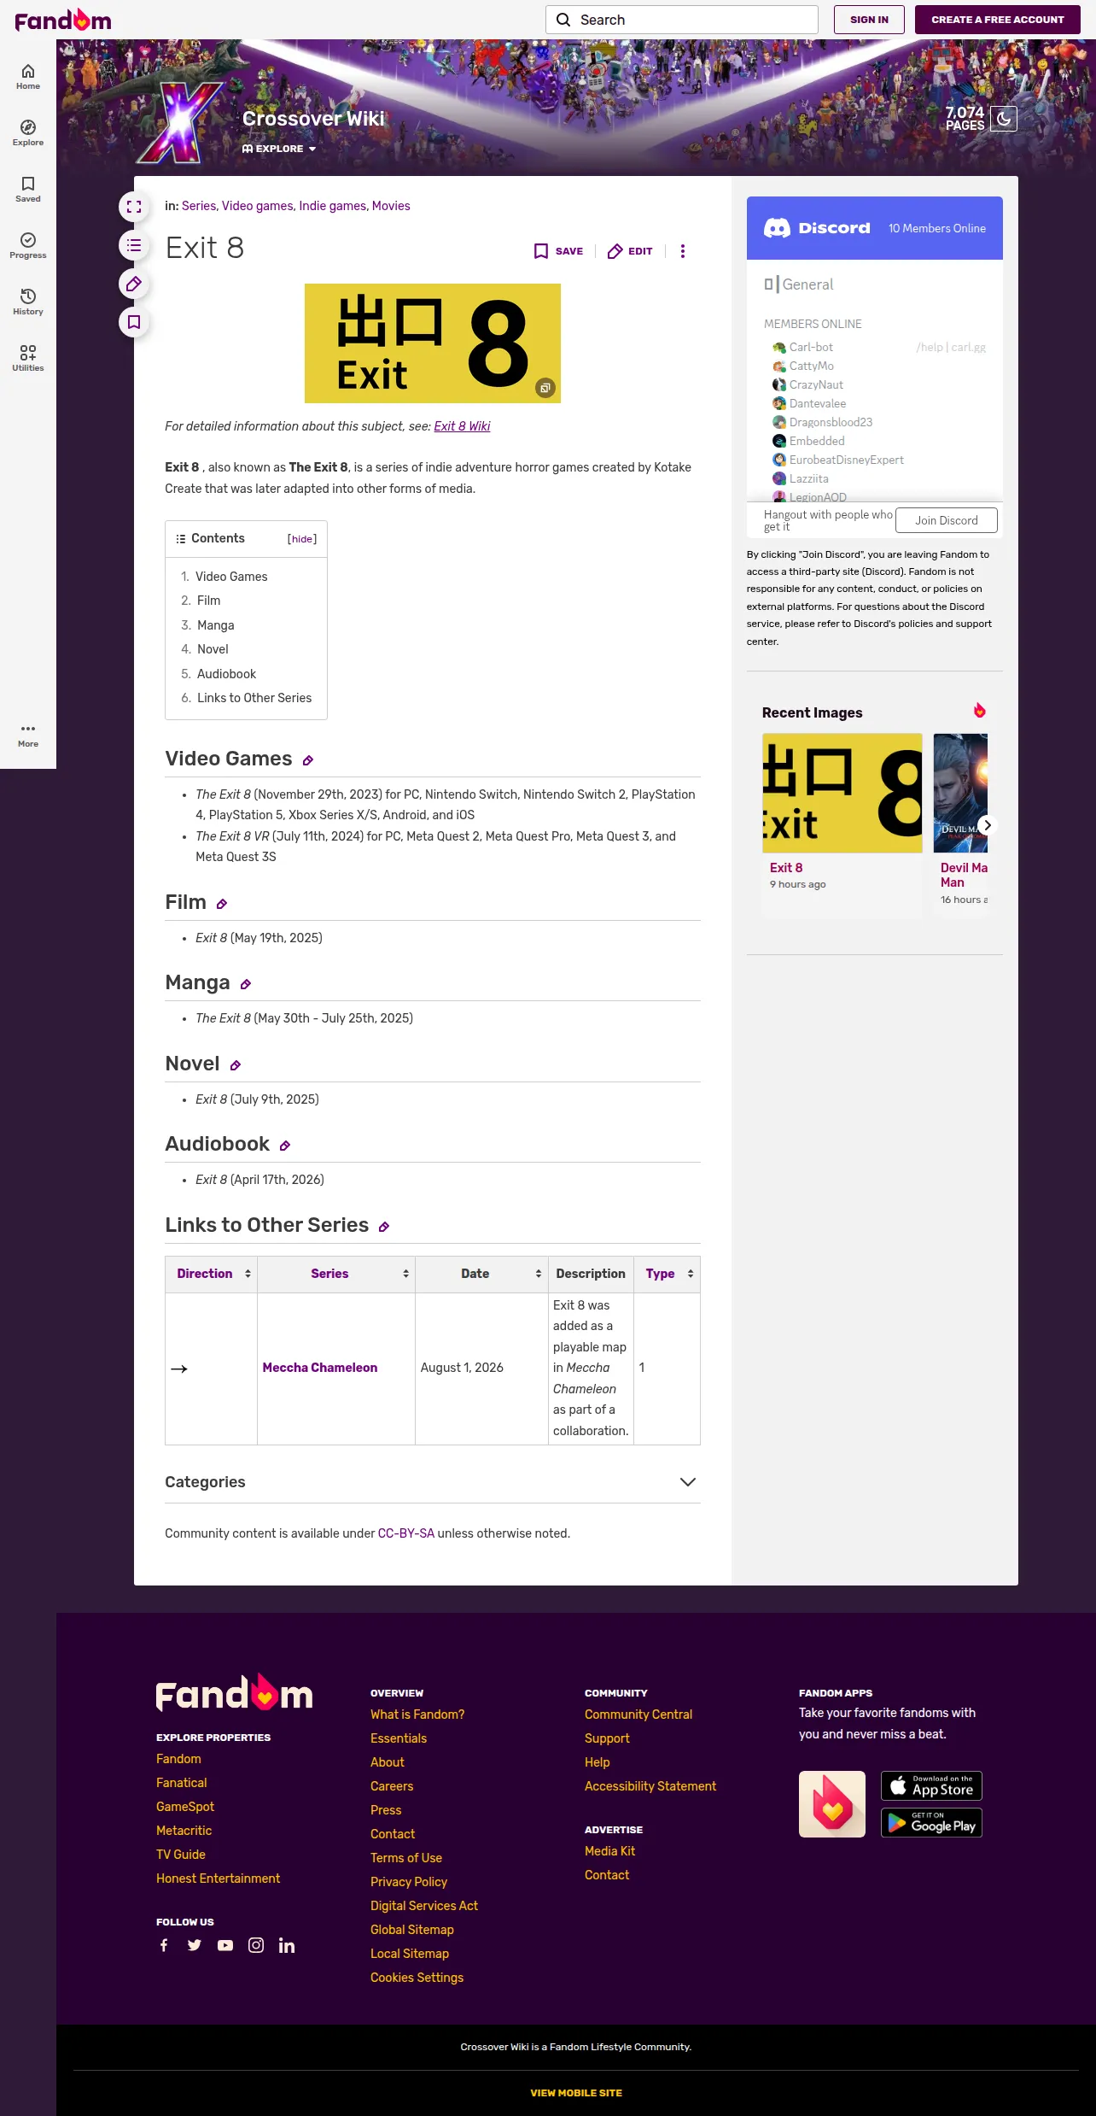Click the floating pencil edit icon
The width and height of the screenshot is (1096, 2116).
[134, 284]
